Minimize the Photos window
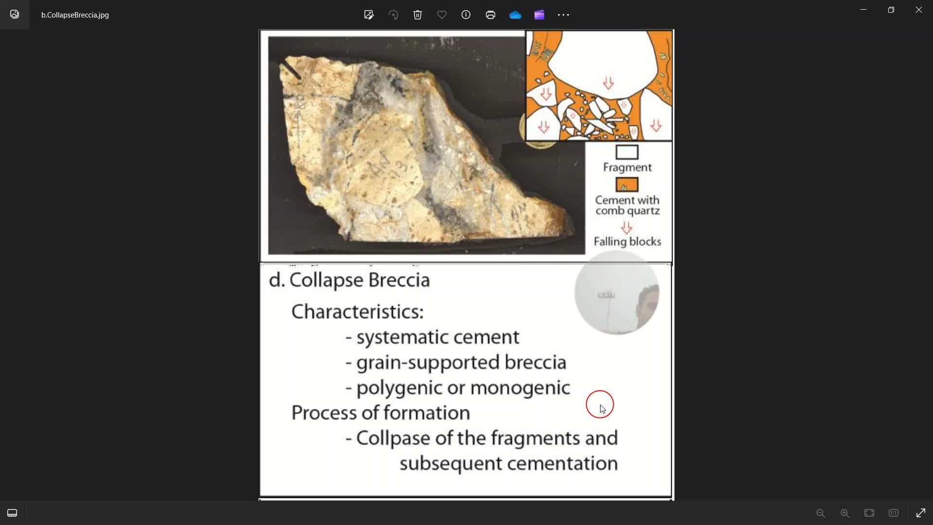Screen dimensions: 933x525 tap(864, 10)
